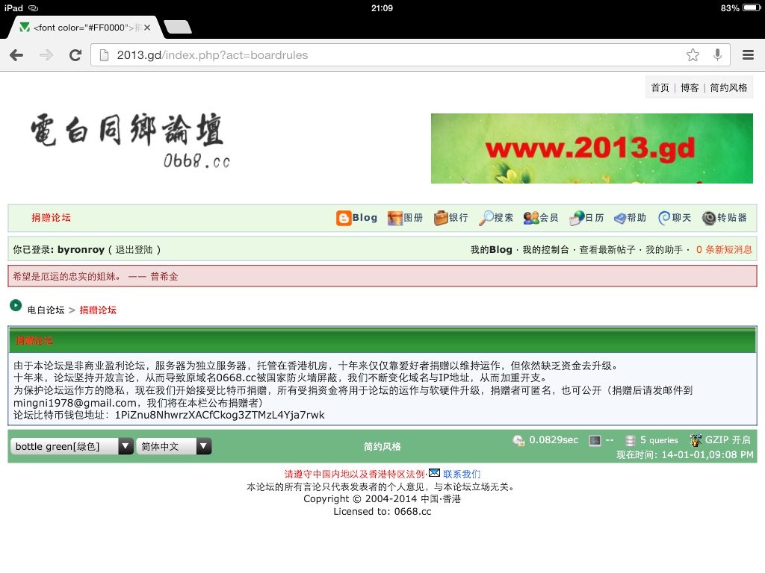
Task: Open 我的控制台 control panel link
Action: 545,250
